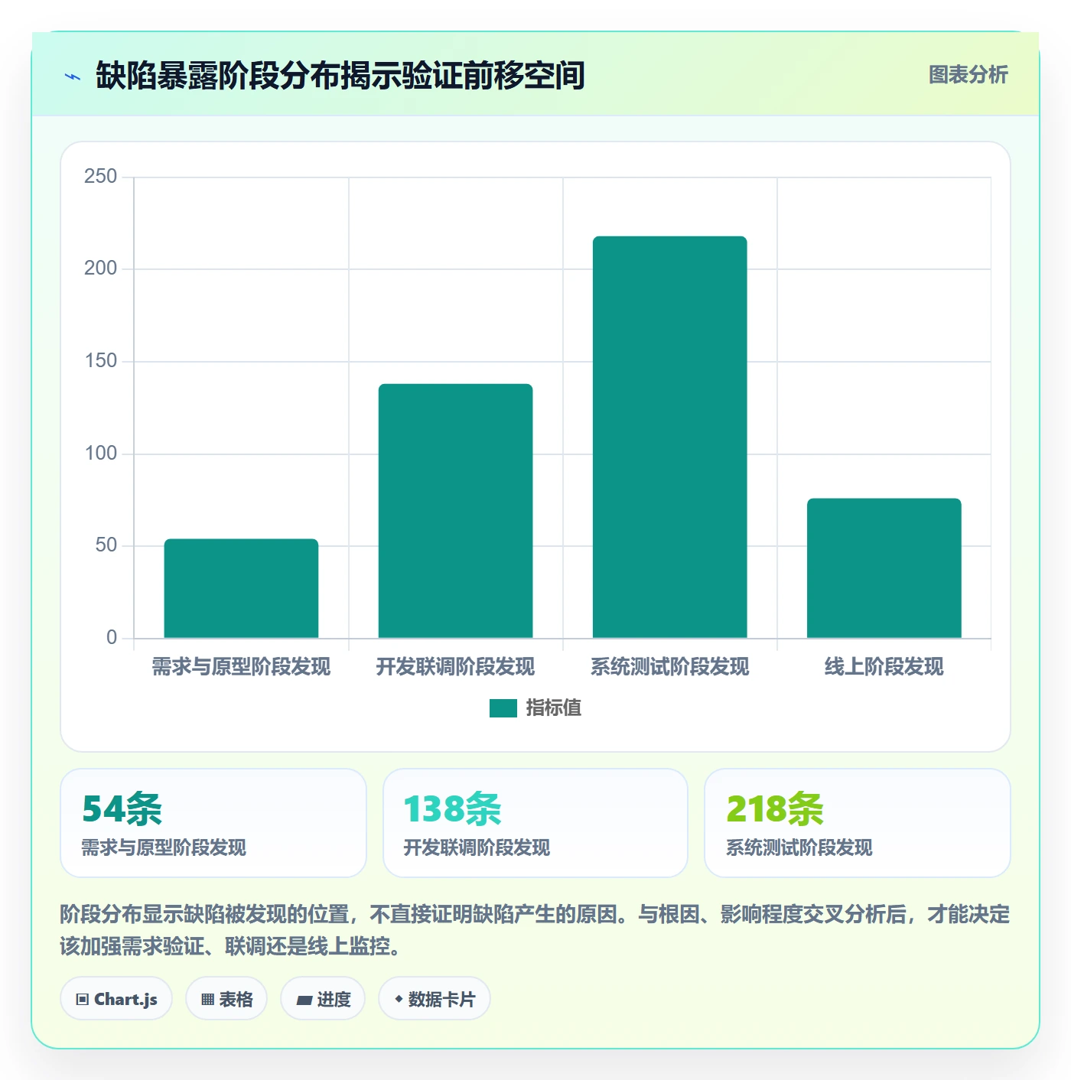1071x1080 pixels.
Task: Select the 系统测试阶段发现 bar in the chart
Action: (669, 437)
